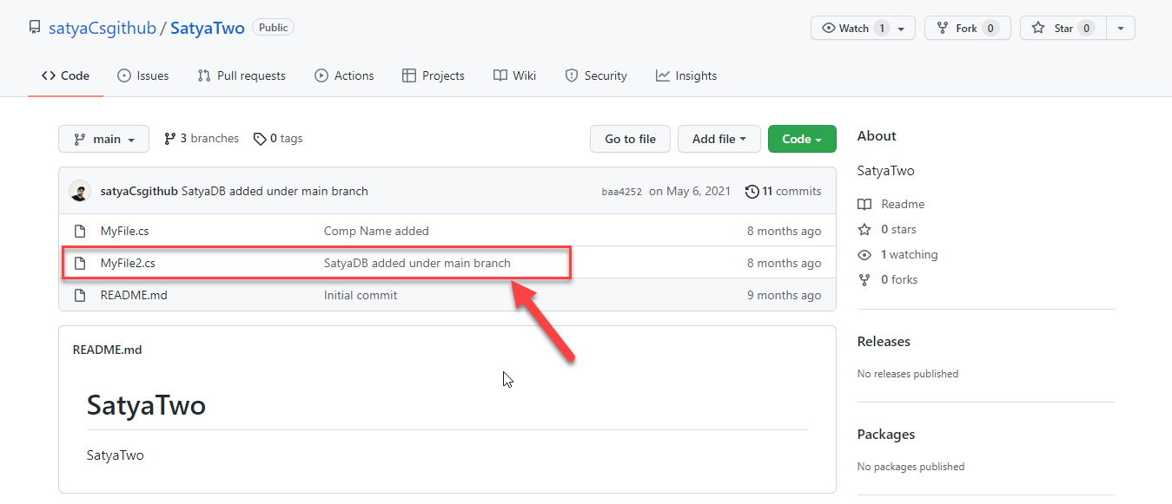Click the branch icon beside 3 branches
This screenshot has height=504, width=1172.
click(169, 139)
